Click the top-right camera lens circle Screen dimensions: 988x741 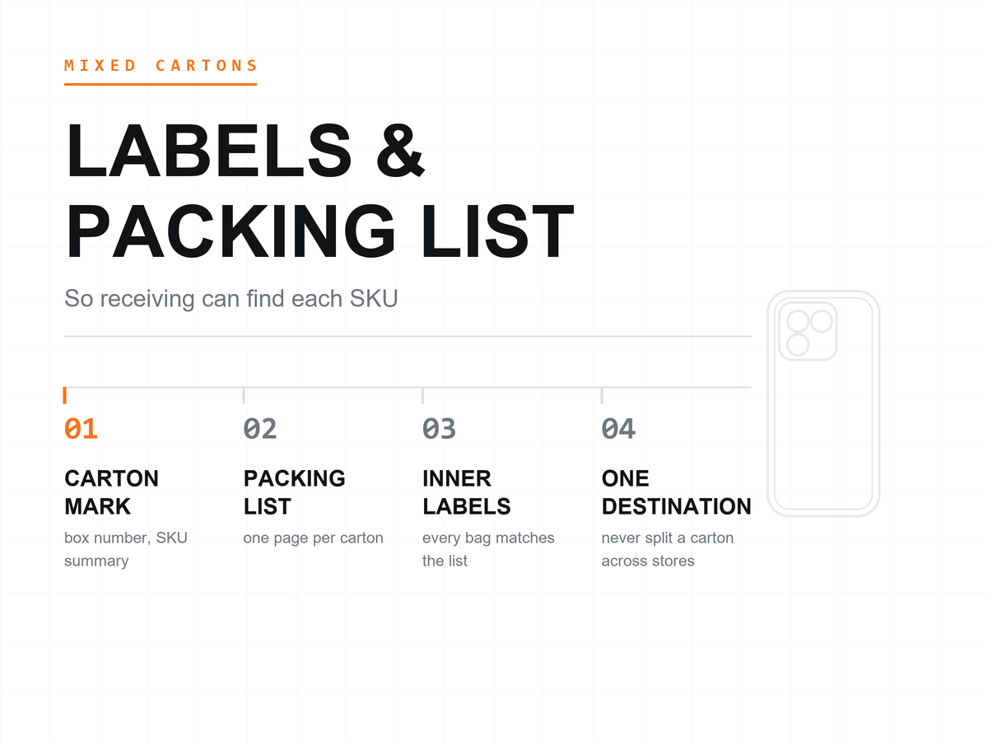[822, 321]
